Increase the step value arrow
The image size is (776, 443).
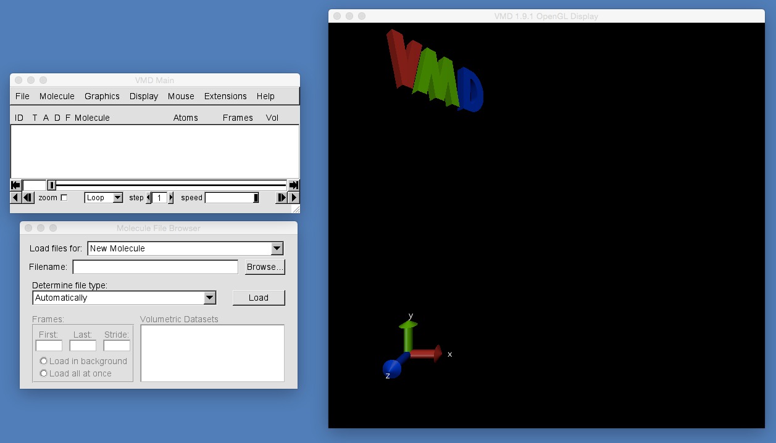[x=171, y=198]
